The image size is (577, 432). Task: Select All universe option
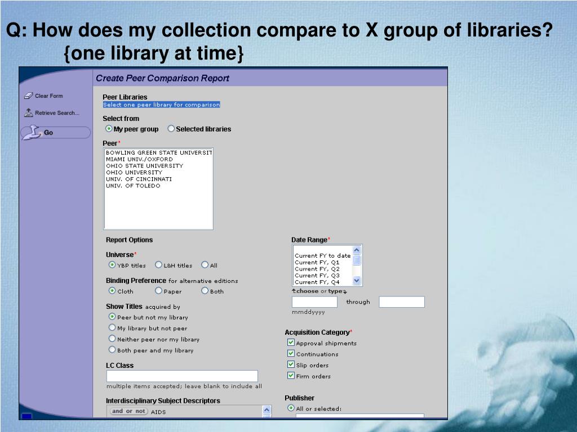point(205,264)
